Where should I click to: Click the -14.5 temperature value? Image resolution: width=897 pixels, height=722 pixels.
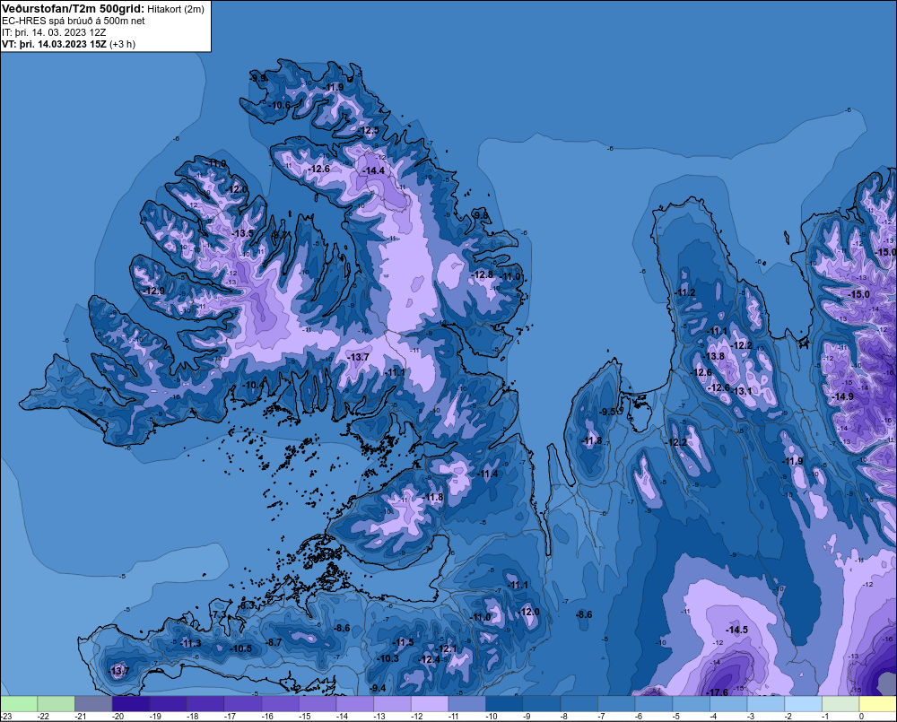pos(736,630)
